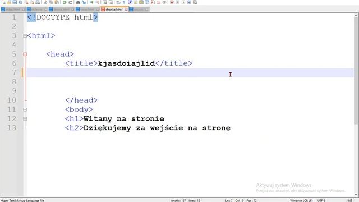Image resolution: width=359 pixels, height=202 pixels.
Task: Click the Zoom In toolbar icon
Action: click(x=91, y=2)
